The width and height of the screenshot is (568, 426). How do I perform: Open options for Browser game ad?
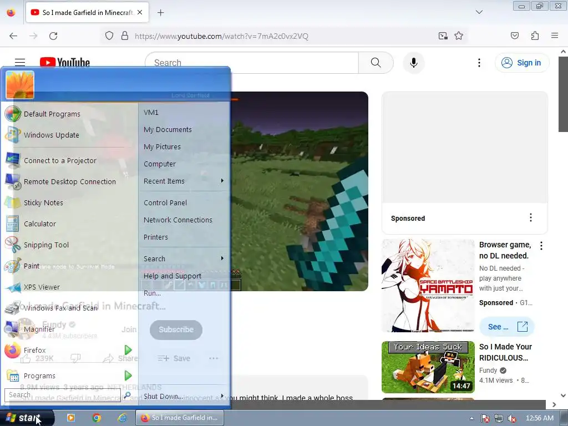tap(541, 246)
